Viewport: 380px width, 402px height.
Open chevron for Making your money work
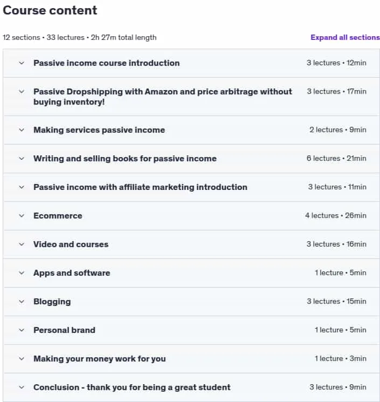[x=22, y=359]
